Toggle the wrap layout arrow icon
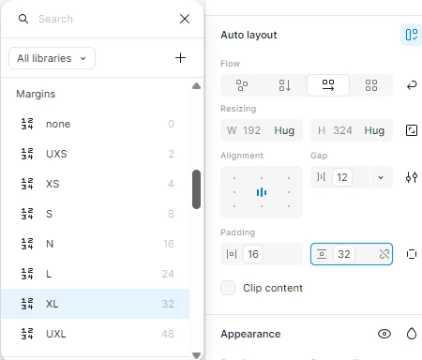Image resolution: width=422 pixels, height=360 pixels. pos(412,85)
